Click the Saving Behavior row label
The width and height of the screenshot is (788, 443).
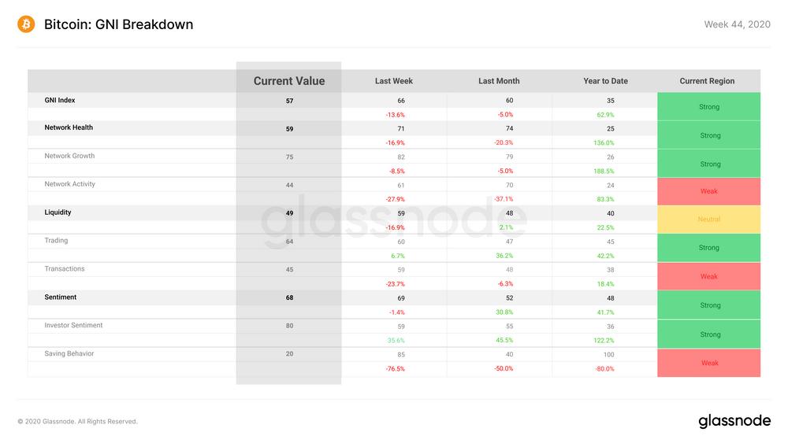click(69, 353)
